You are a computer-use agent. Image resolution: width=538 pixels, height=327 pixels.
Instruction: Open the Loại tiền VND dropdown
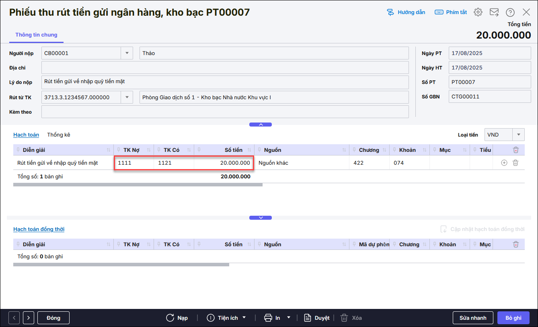pos(518,135)
